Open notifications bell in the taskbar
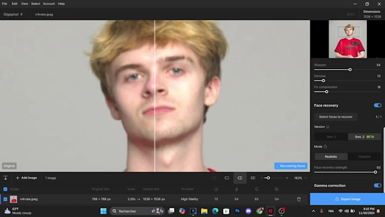The width and height of the screenshot is (385, 217). pos(378,211)
